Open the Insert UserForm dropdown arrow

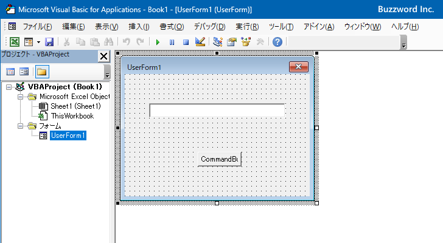click(39, 43)
